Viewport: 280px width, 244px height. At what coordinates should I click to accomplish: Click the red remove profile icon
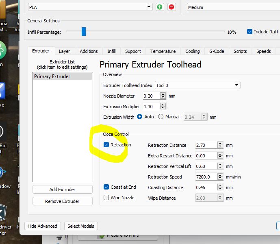pos(171,7)
